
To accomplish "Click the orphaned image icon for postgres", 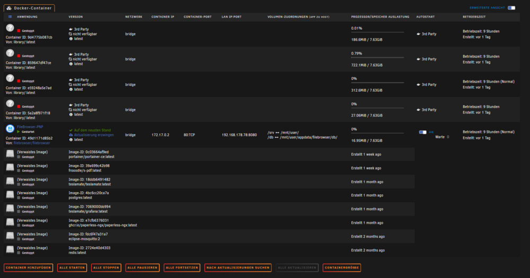I will (x=10, y=195).
